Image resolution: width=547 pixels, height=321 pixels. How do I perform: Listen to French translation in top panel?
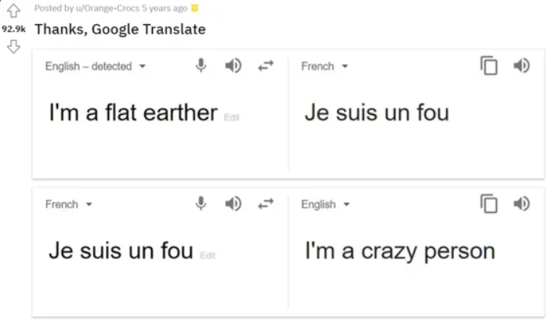pyautogui.click(x=521, y=67)
